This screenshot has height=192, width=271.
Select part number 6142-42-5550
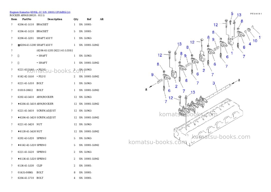point(26,77)
